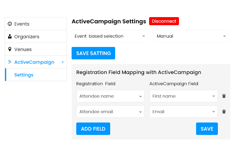Open Events in the sidebar
The height and width of the screenshot is (157, 235).
pyautogui.click(x=36, y=24)
